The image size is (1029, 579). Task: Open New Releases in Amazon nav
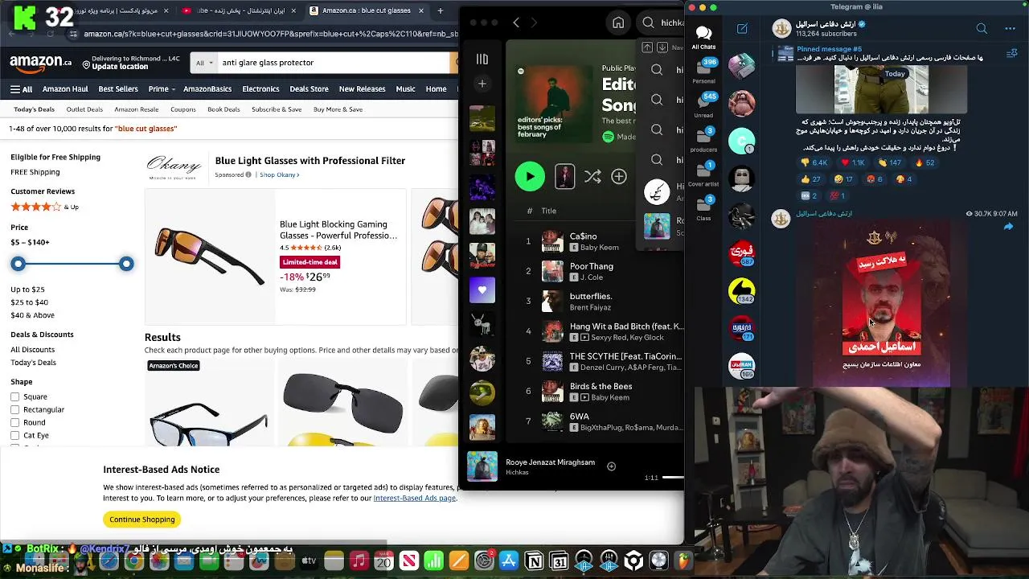[362, 89]
